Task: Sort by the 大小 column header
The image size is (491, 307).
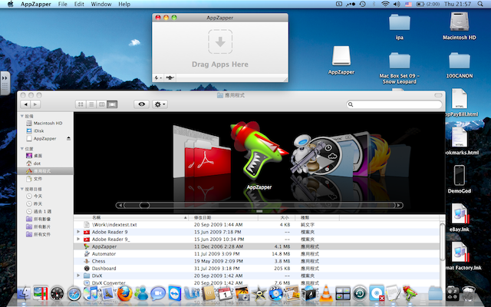Action: [x=275, y=217]
